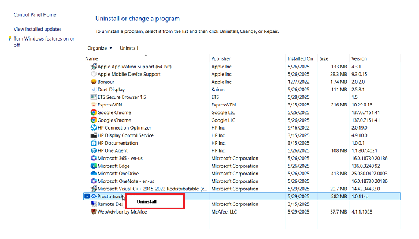This screenshot has width=419, height=239.
Task: Select HP Documentation entry
Action: (117, 143)
